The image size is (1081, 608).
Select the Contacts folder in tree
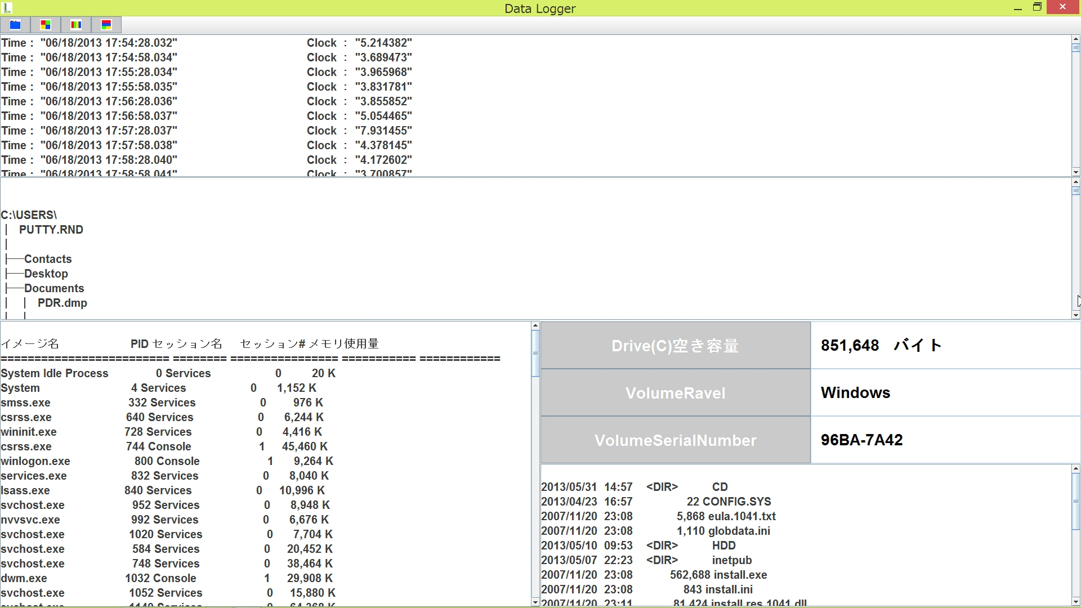[48, 259]
